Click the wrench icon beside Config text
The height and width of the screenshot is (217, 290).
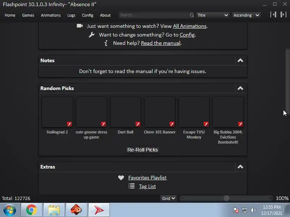(92, 34)
